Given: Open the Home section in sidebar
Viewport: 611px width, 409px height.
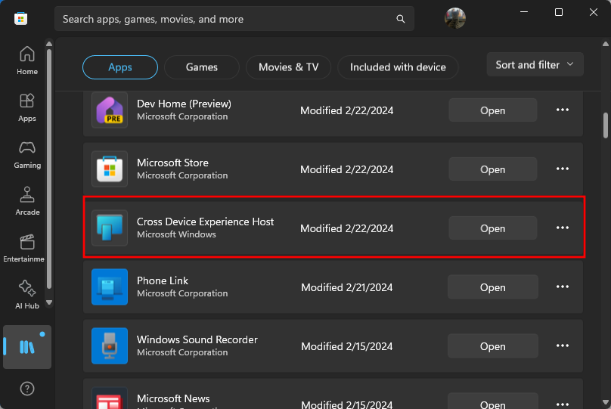Looking at the screenshot, I should coord(27,60).
